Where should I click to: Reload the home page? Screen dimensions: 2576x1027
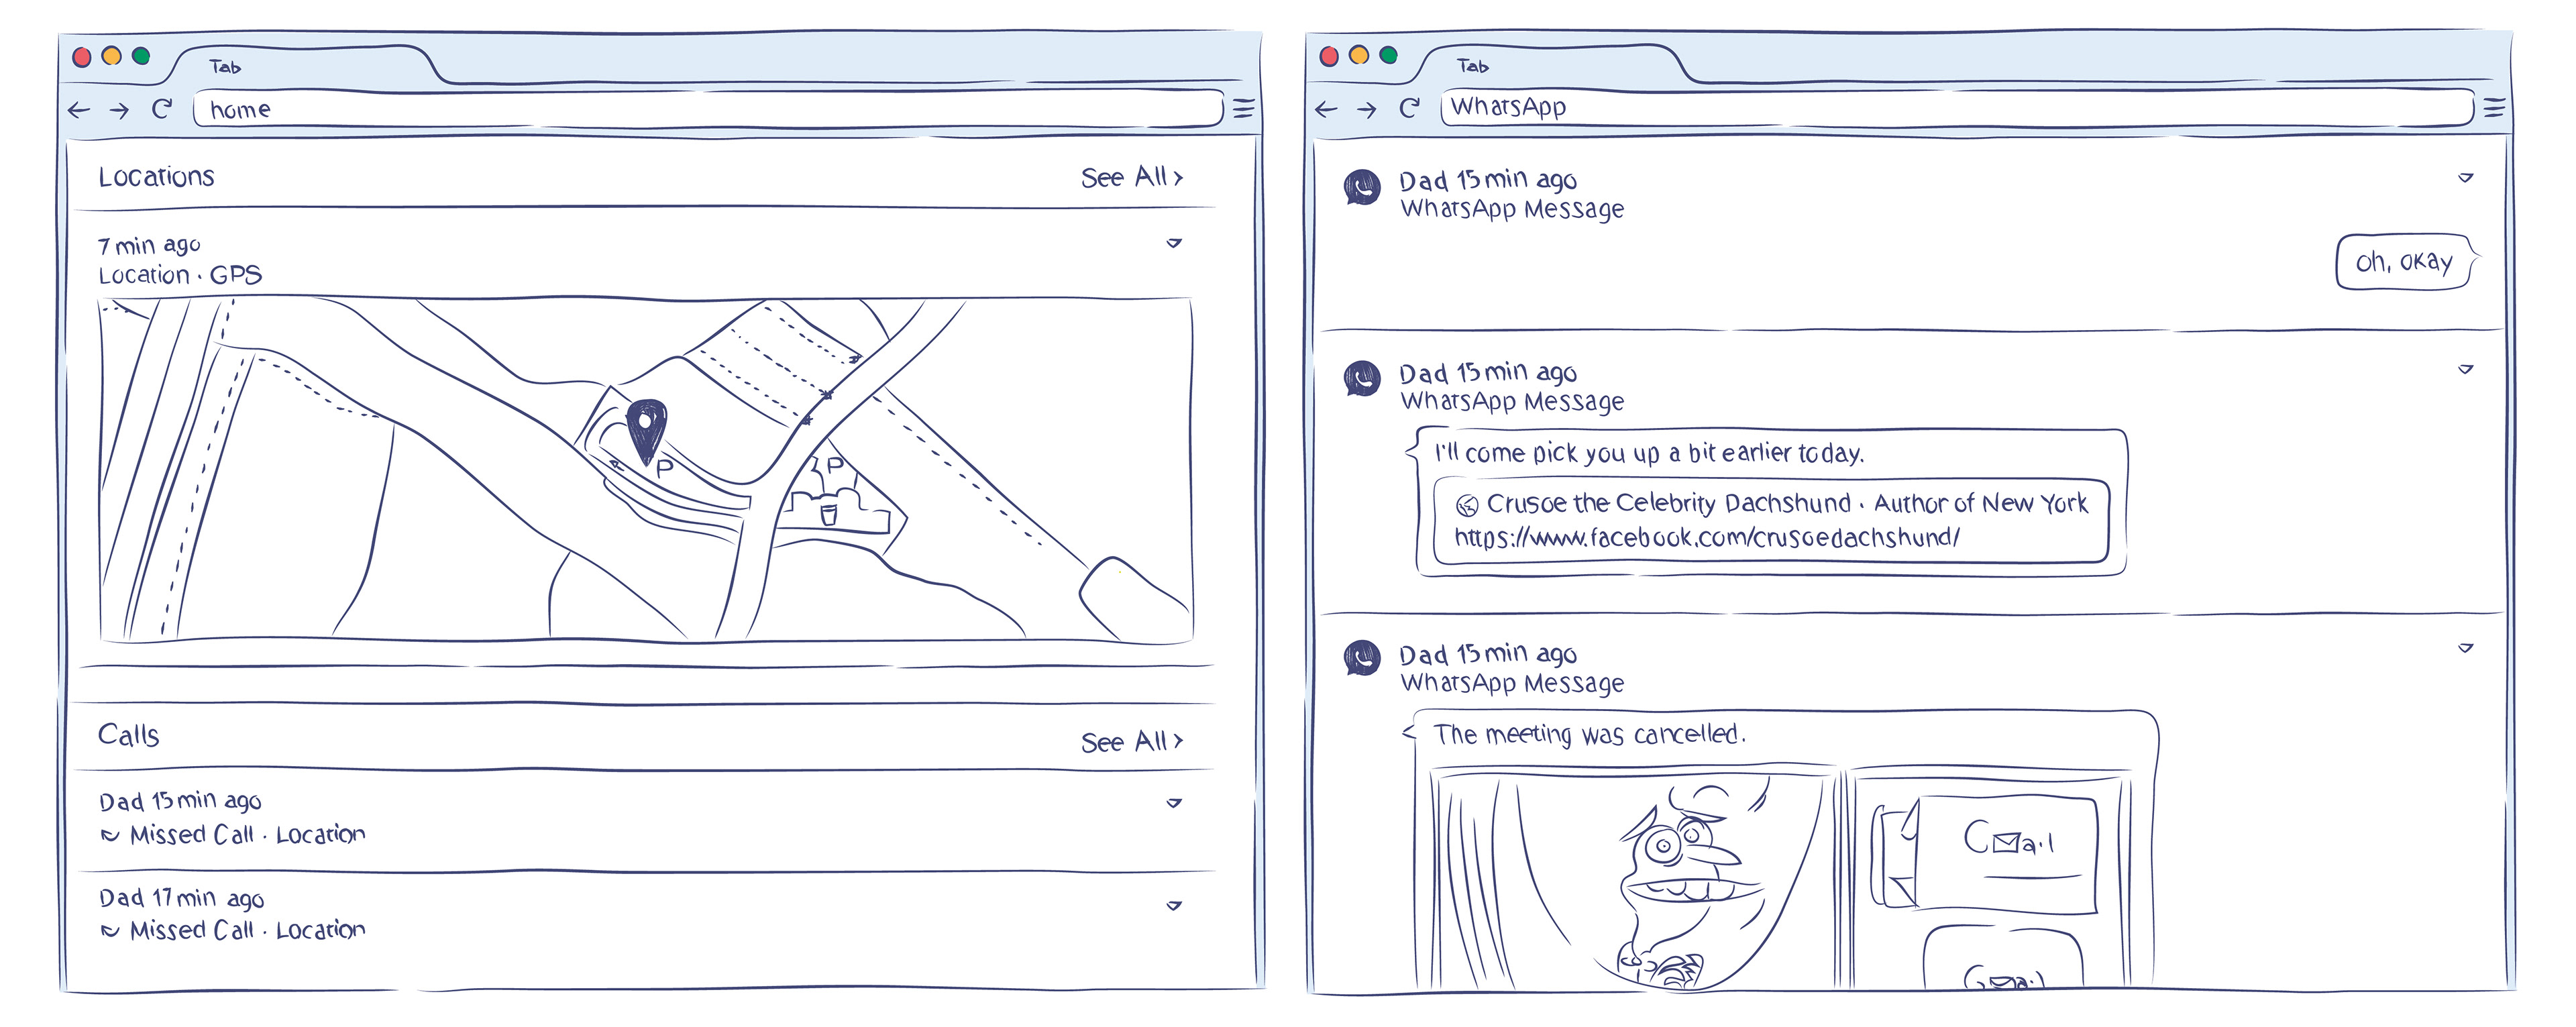tap(162, 109)
